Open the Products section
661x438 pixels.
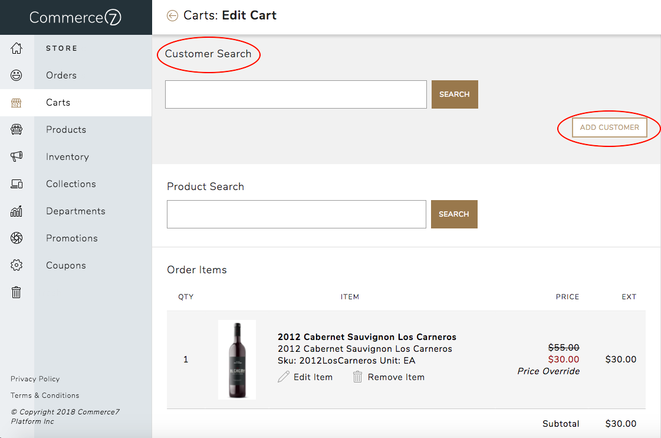[x=66, y=129]
